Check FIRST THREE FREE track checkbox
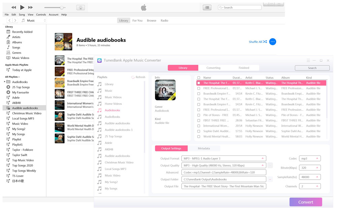This screenshot has height=211, width=337. [x=198, y=121]
